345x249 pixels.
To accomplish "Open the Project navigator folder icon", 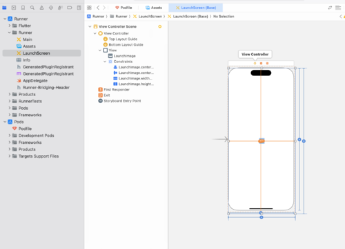I will [4, 8].
